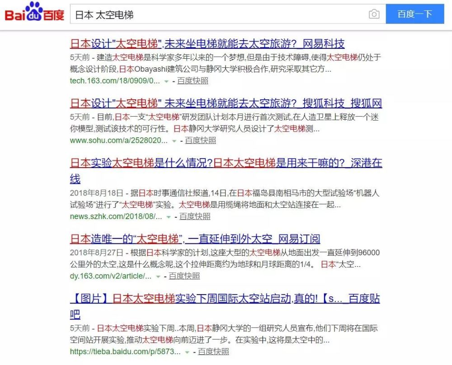Open camera image search icon
Image resolution: width=452 pixels, height=365 pixels.
coord(374,14)
